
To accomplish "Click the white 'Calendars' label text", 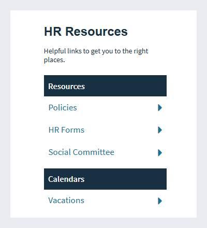I will coord(66,179).
